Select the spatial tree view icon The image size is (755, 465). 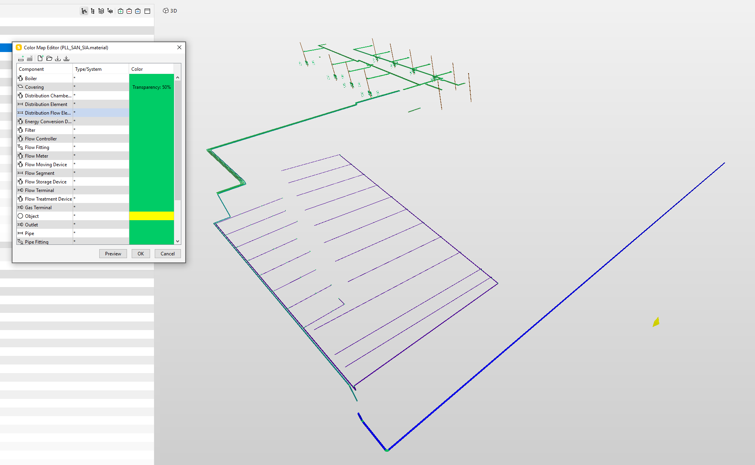point(84,11)
